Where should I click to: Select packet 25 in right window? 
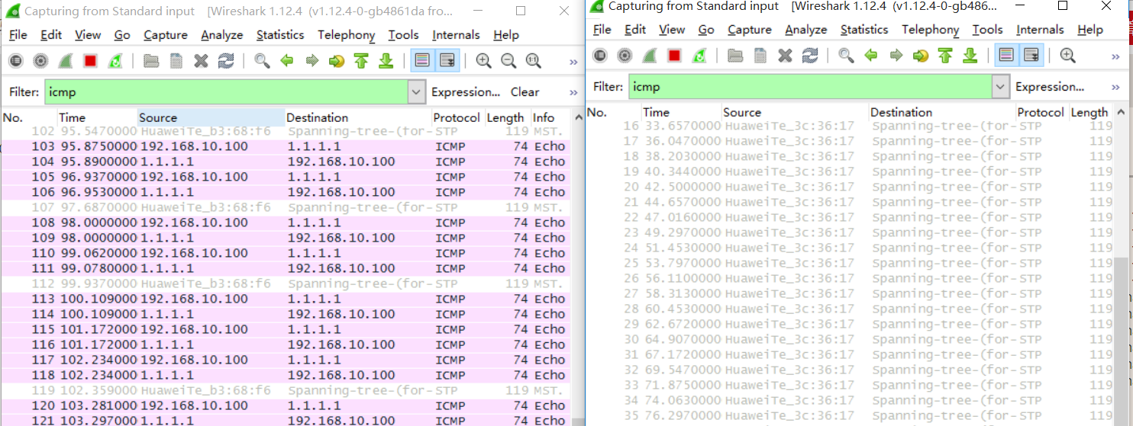click(849, 263)
